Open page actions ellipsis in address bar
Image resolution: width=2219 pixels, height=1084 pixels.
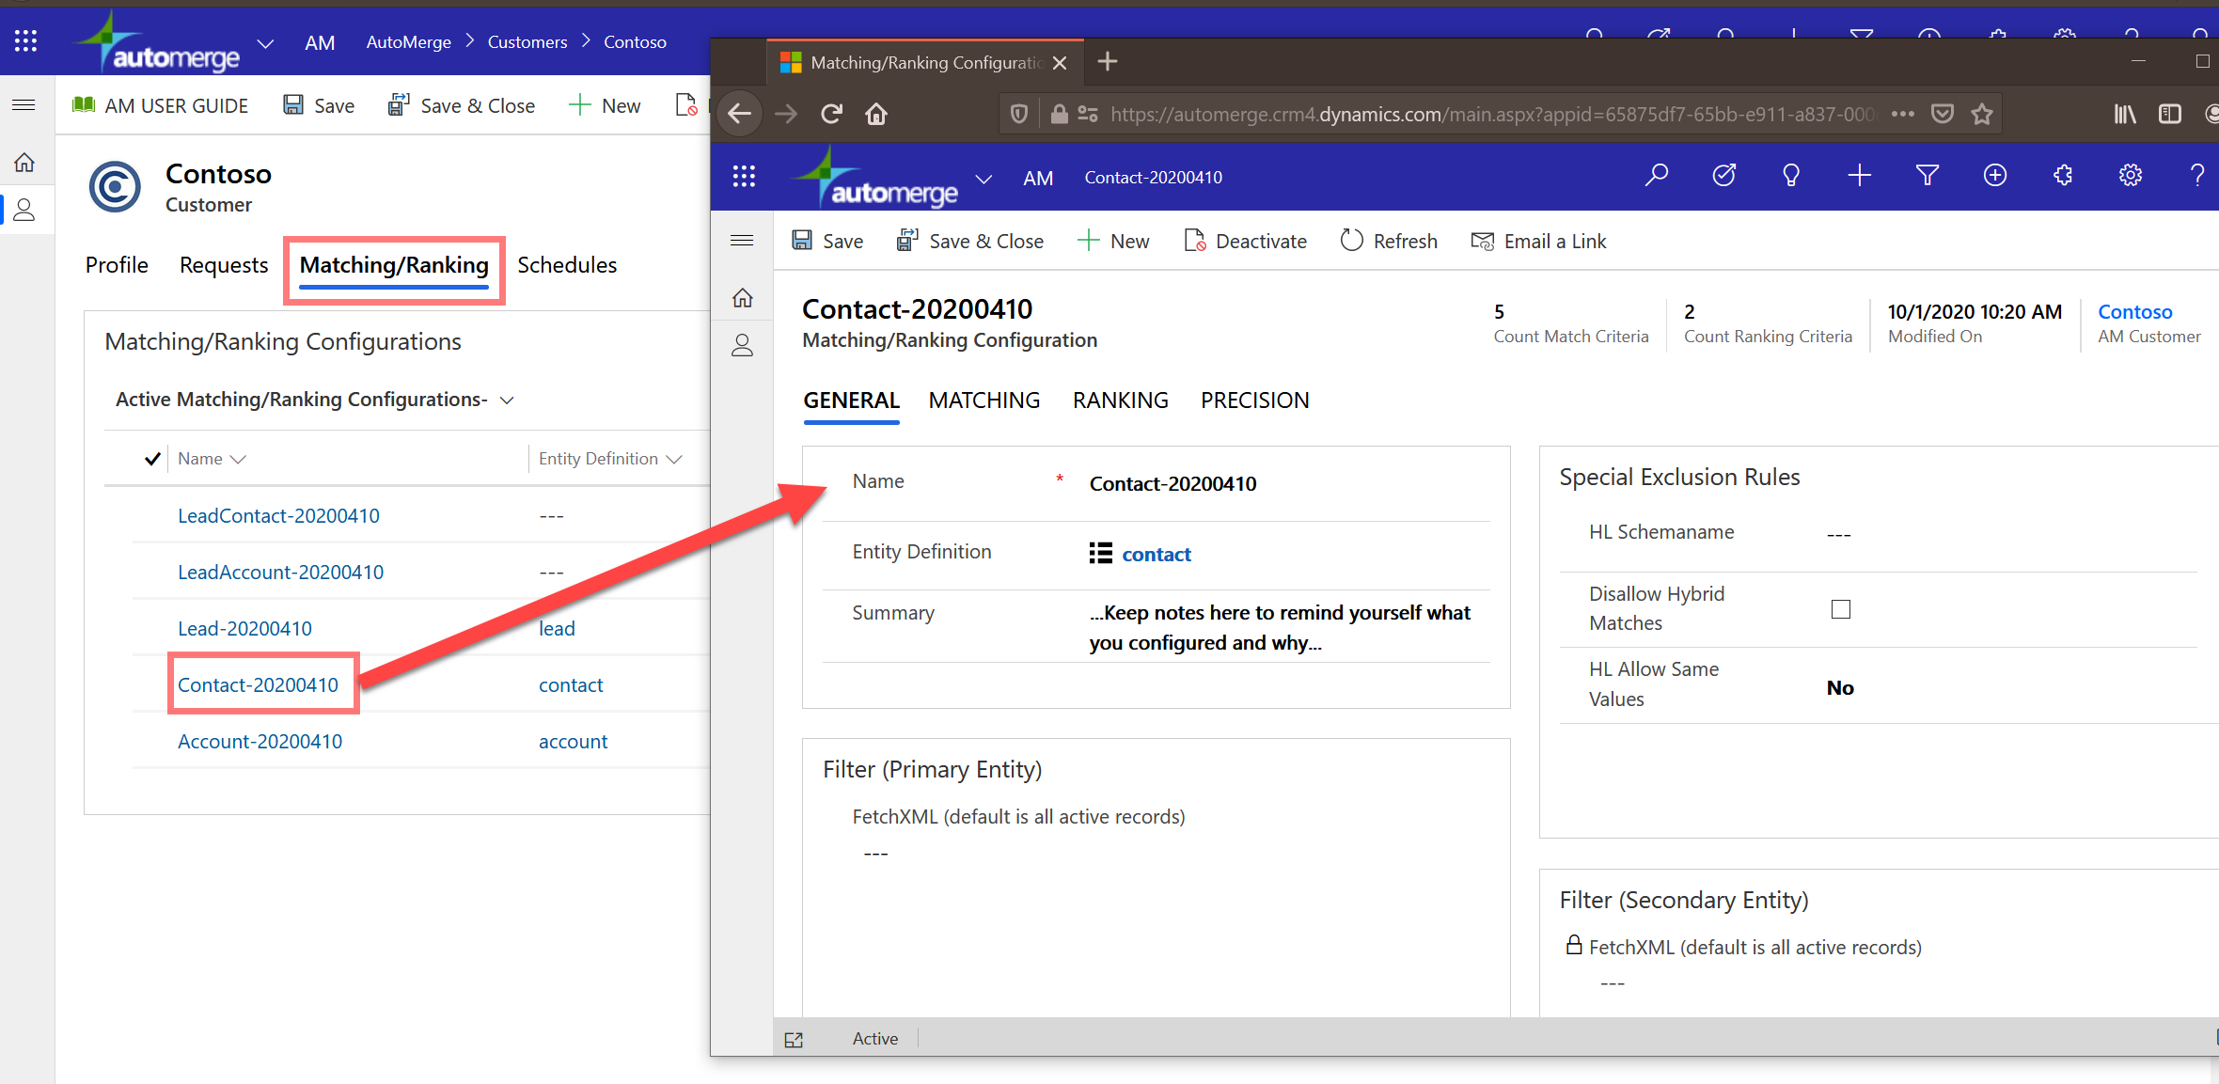[x=1903, y=114]
